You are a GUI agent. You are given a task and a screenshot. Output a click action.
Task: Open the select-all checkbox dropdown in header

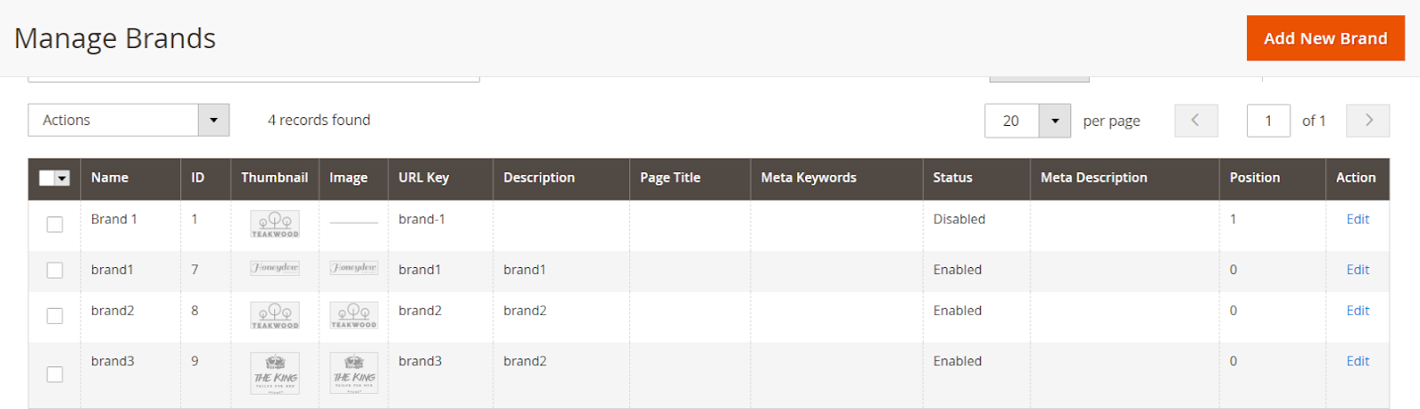pos(63,178)
